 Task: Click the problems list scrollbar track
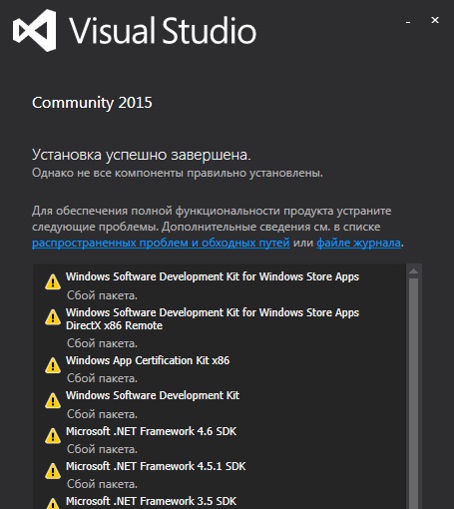pyautogui.click(x=414, y=392)
